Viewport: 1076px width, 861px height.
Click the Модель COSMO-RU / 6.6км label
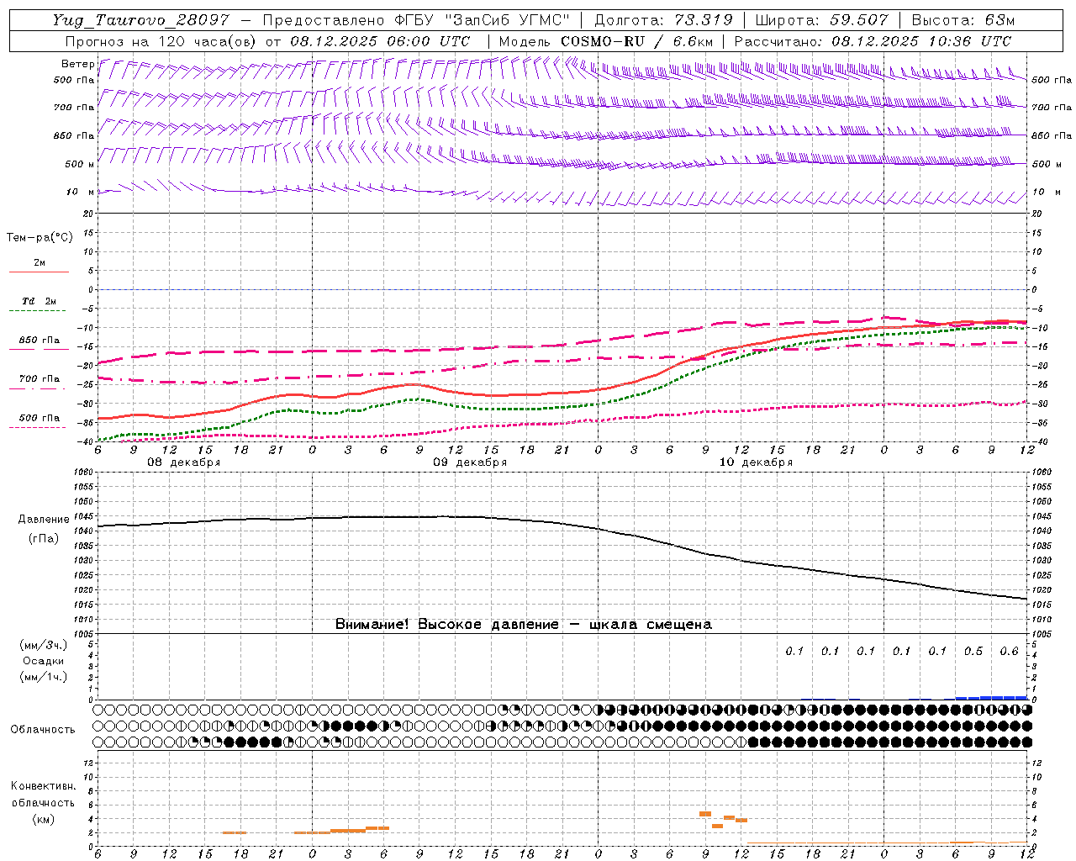click(606, 41)
